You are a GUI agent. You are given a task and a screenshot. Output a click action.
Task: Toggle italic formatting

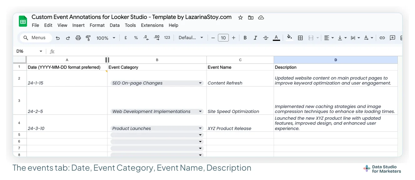[x=255, y=38]
